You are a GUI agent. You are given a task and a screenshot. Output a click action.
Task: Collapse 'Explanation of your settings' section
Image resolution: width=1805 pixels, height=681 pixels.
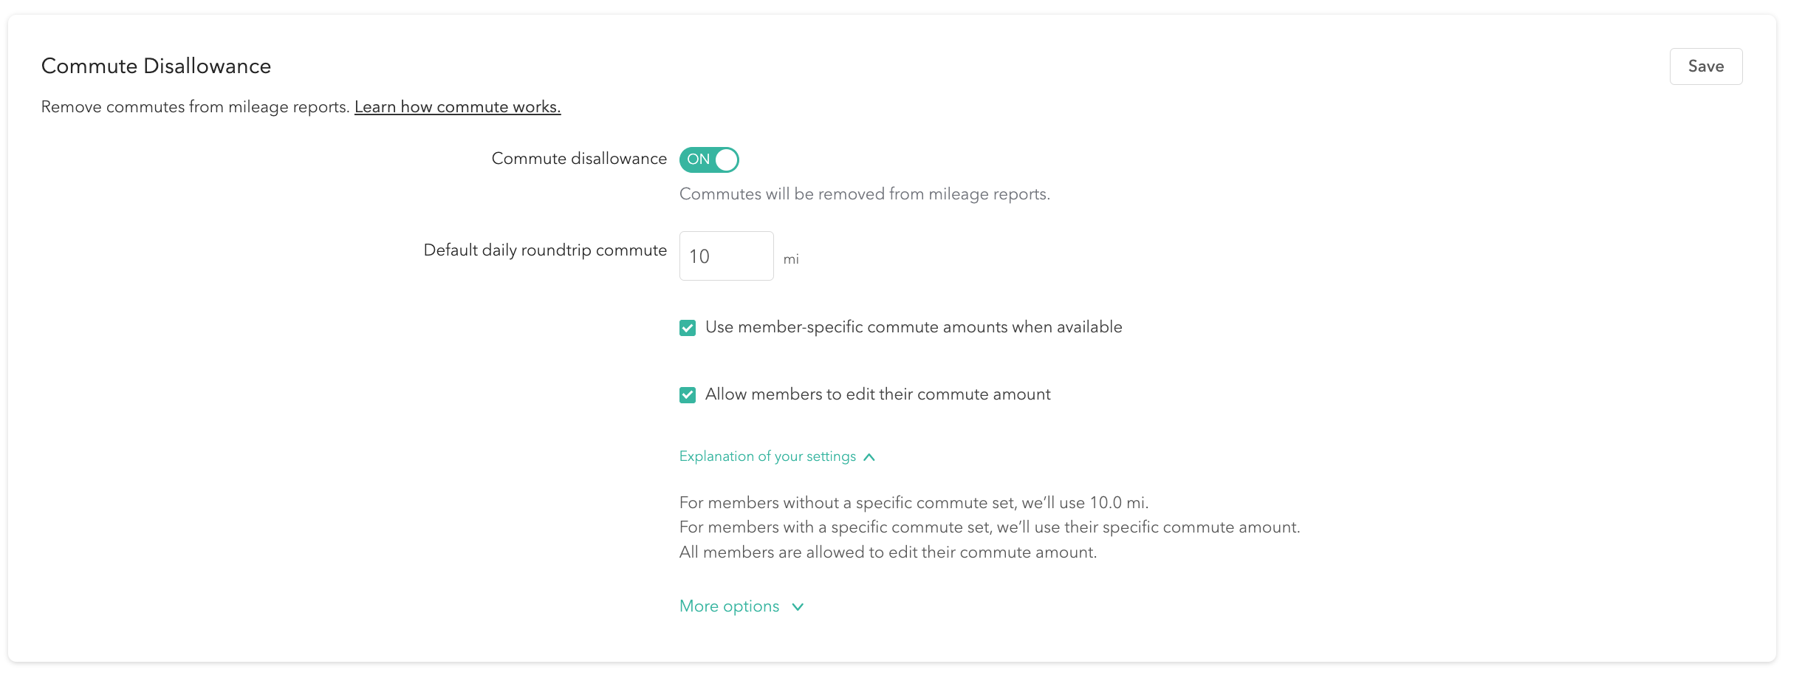(767, 456)
